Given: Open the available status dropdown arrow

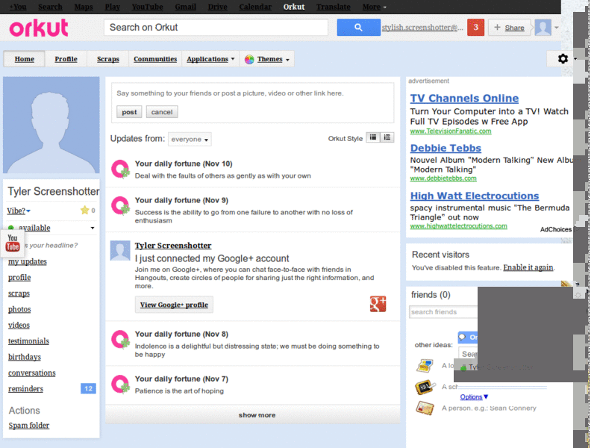Looking at the screenshot, I should (x=92, y=228).
